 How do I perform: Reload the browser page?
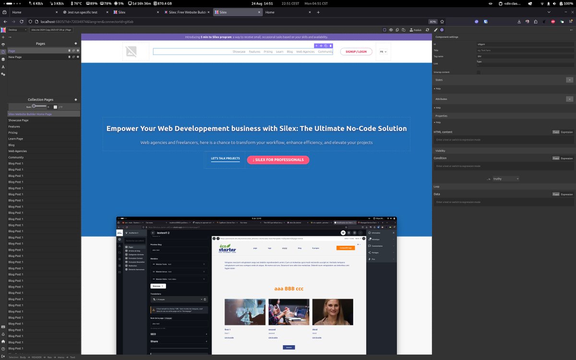click(x=22, y=22)
